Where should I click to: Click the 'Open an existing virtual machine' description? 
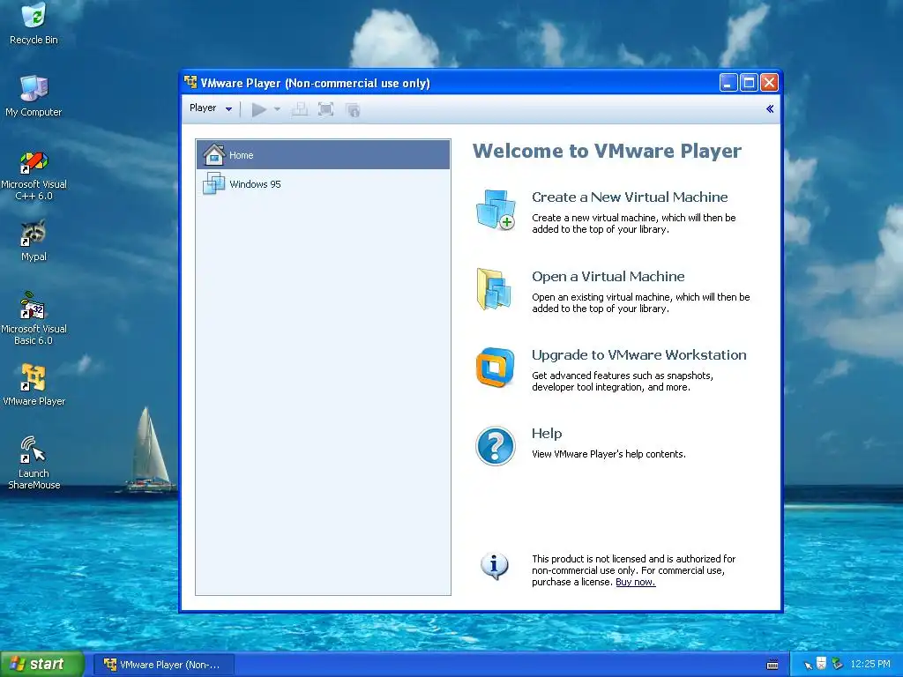coord(641,303)
